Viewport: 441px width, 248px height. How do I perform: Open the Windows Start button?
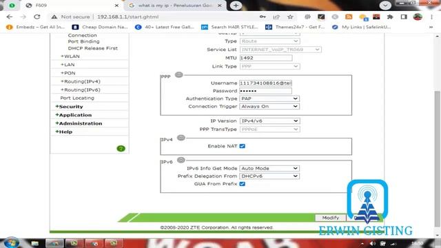point(12,243)
